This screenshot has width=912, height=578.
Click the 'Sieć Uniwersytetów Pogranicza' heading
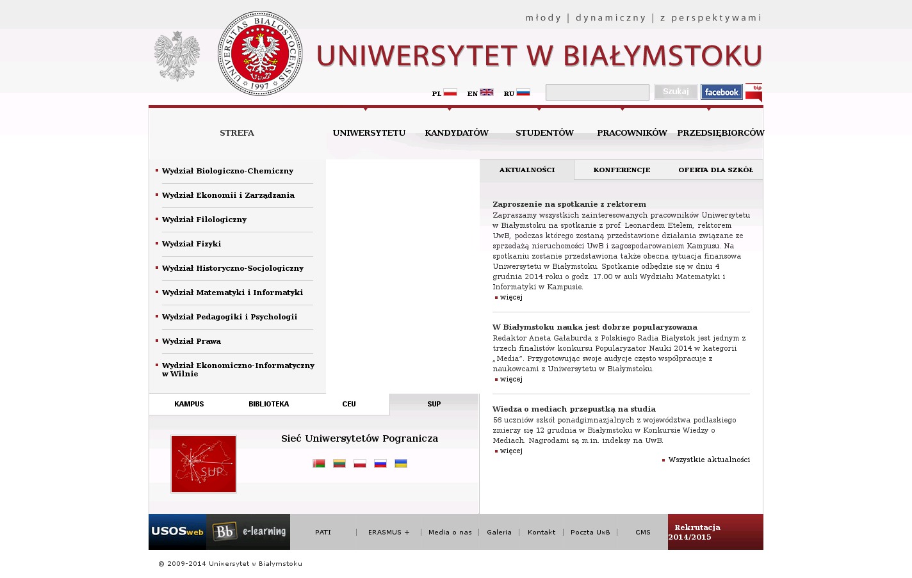[359, 438]
